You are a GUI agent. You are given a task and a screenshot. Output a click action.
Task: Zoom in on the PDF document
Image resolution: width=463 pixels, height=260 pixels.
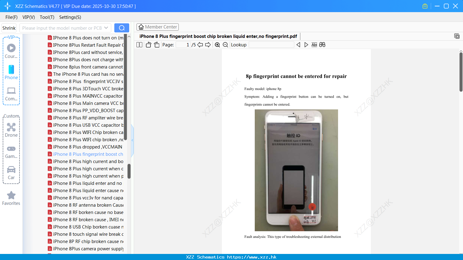tap(217, 45)
